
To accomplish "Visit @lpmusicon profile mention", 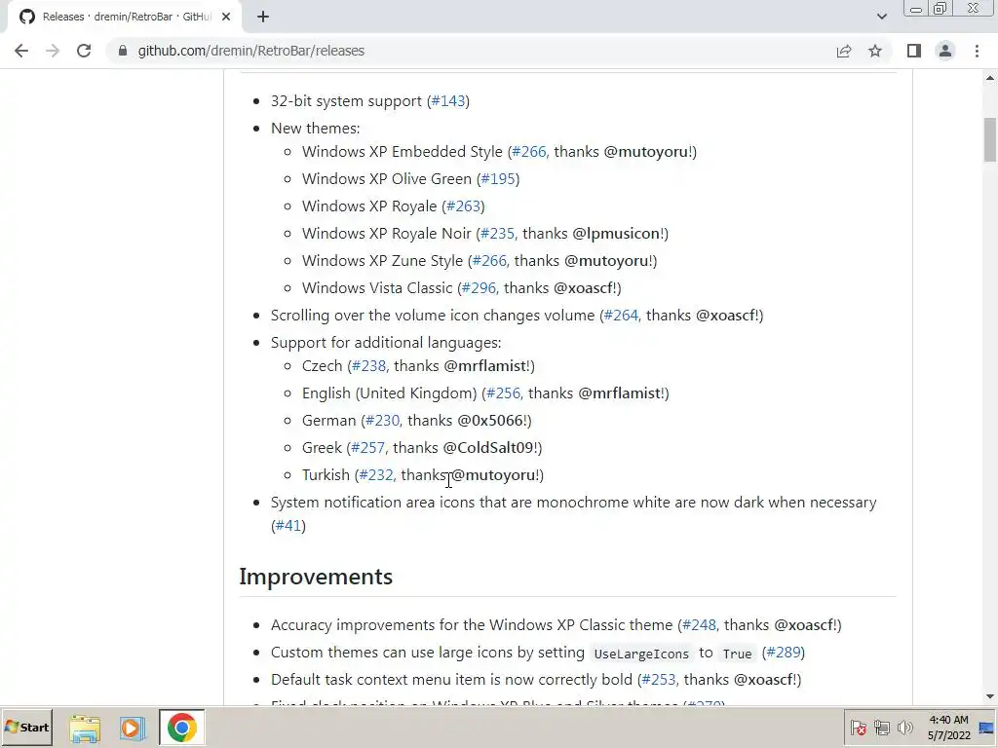I will coord(616,234).
